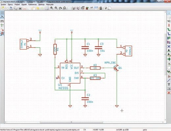This screenshot has height=131, width=171.
Task: Open the Nástroje menu
Action: [x=41, y=5]
